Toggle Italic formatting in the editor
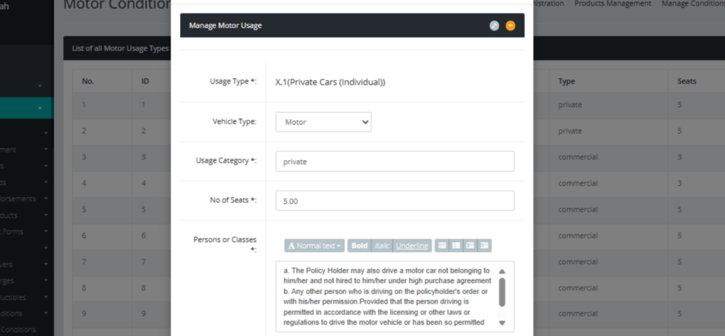This screenshot has width=725, height=336. click(x=382, y=245)
